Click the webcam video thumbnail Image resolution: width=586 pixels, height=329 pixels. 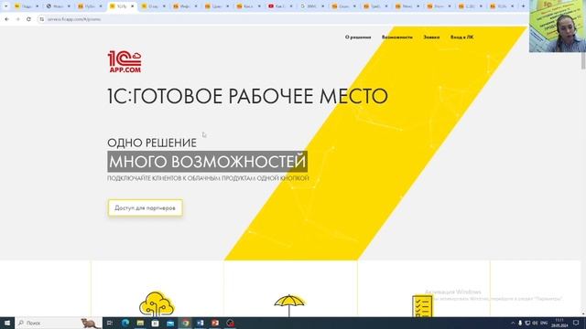click(x=558, y=27)
